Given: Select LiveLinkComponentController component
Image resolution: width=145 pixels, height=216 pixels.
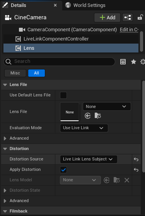Looking at the screenshot, I should pos(71,39).
